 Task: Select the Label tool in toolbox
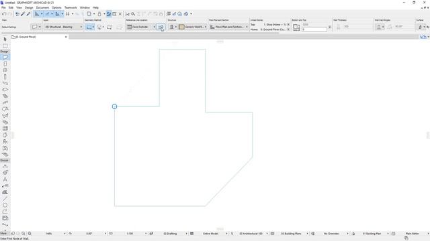tap(5, 186)
